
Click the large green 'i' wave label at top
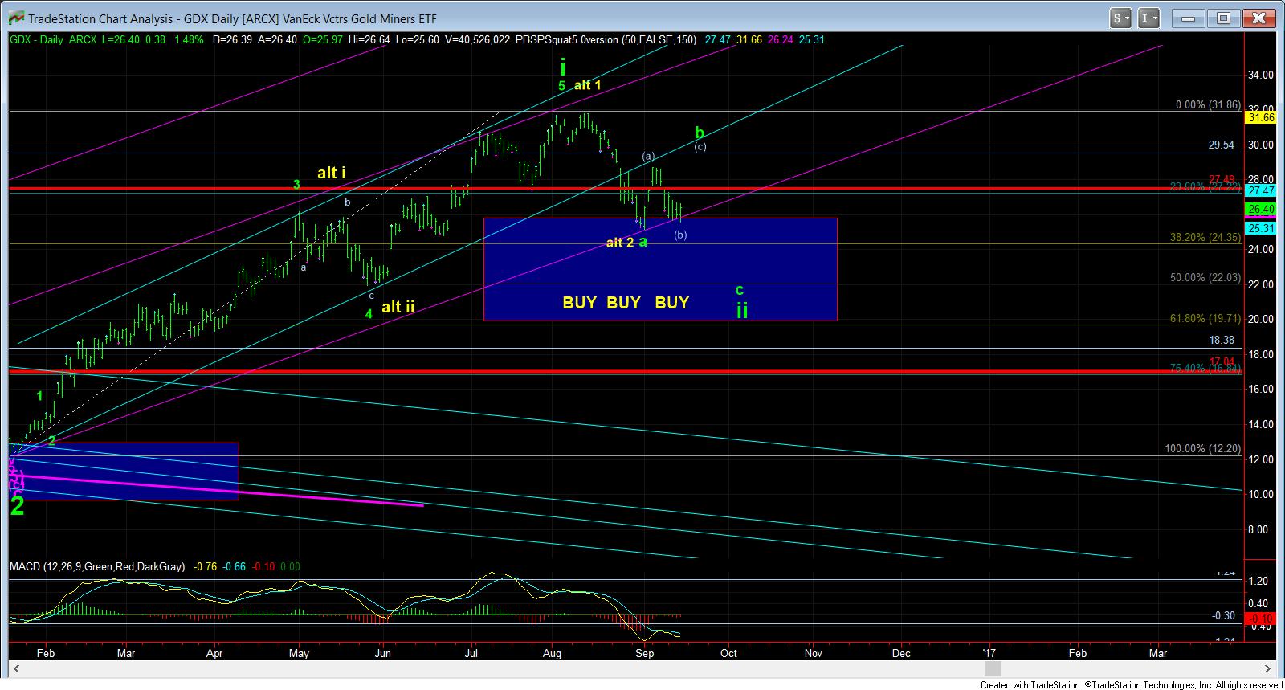564,67
